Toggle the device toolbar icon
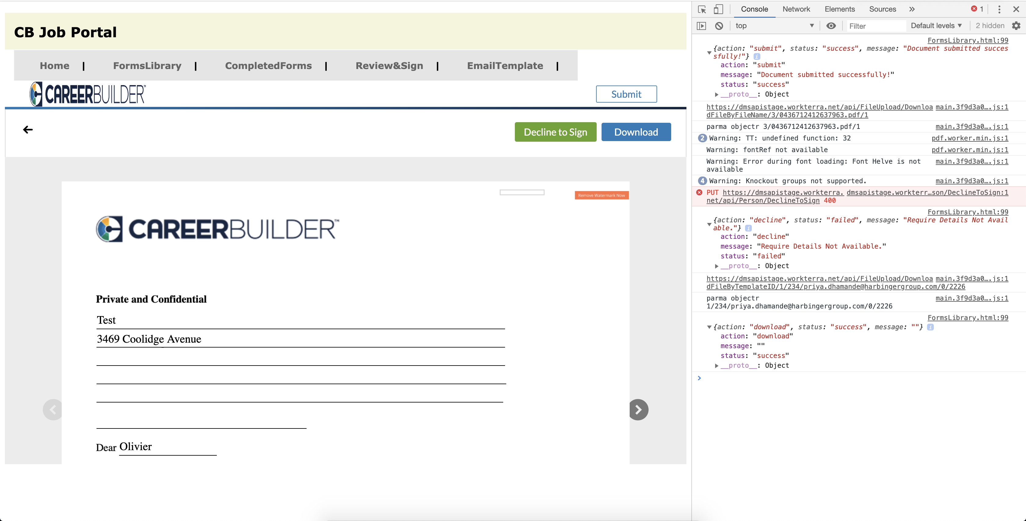Viewport: 1026px width, 521px height. 718,9
